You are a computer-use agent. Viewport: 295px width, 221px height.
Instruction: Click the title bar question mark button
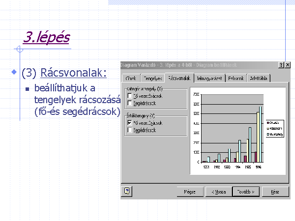pyautogui.click(x=280, y=65)
